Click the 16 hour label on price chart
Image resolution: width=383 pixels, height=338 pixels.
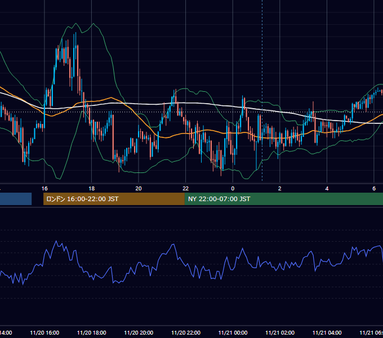click(44, 188)
